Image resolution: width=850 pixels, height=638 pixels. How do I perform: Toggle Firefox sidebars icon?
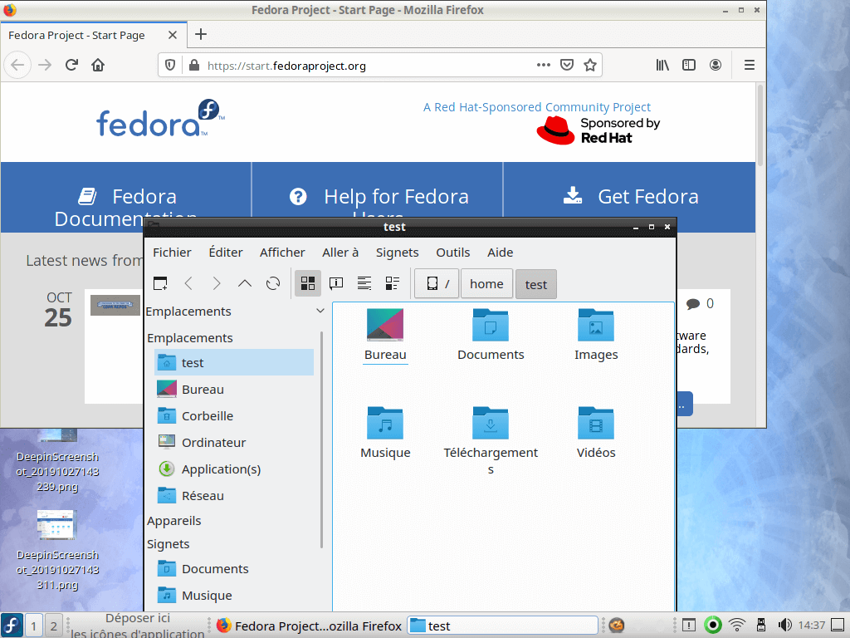click(x=689, y=65)
